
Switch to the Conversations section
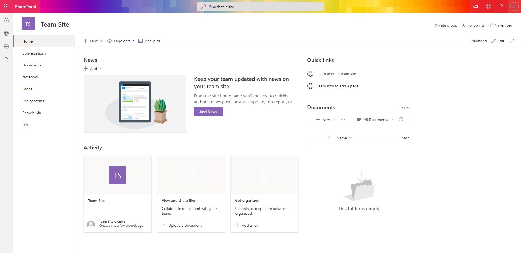[x=34, y=53]
